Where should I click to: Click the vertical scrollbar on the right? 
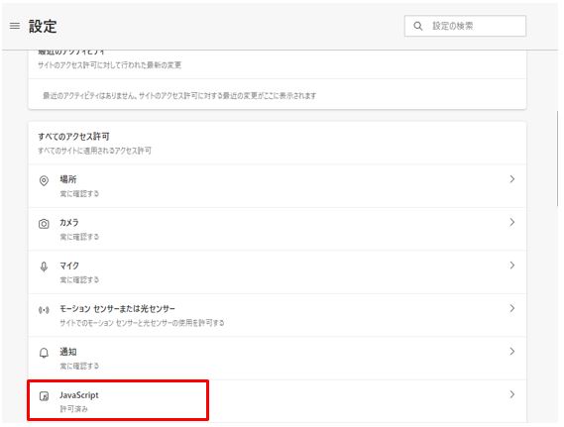tap(557, 159)
